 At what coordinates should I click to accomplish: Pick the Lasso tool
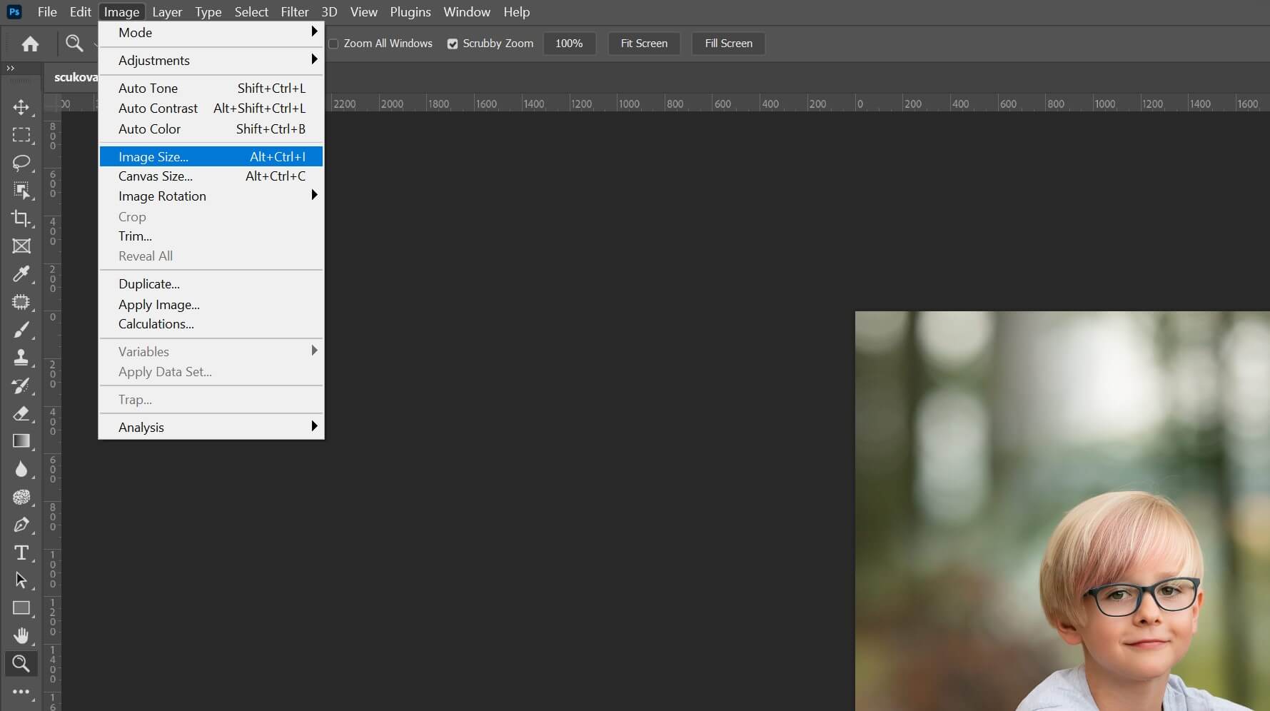[x=21, y=163]
